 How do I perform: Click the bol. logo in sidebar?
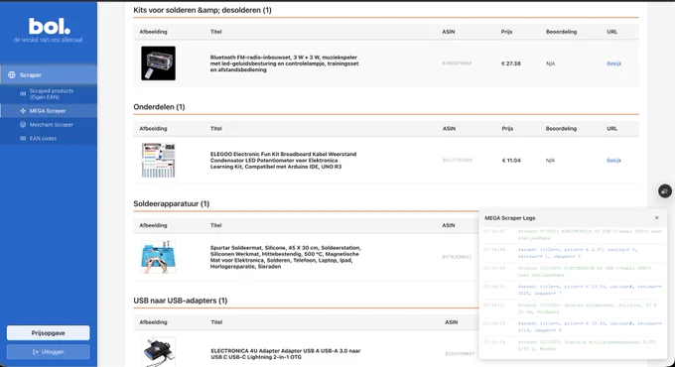click(49, 26)
